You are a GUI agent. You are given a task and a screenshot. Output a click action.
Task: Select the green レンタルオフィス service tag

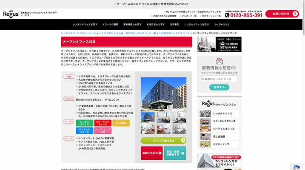pos(84,123)
